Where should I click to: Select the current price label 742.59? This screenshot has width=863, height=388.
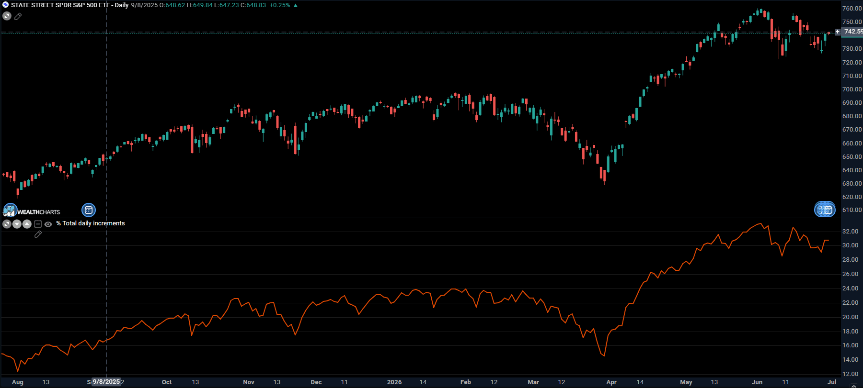click(852, 32)
